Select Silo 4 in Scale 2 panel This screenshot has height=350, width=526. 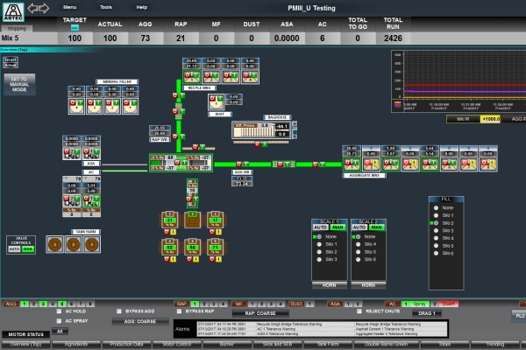(359, 244)
